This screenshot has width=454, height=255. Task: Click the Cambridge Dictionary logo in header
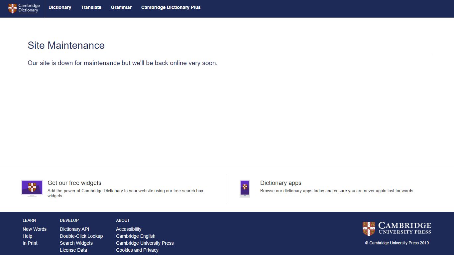point(24,8)
